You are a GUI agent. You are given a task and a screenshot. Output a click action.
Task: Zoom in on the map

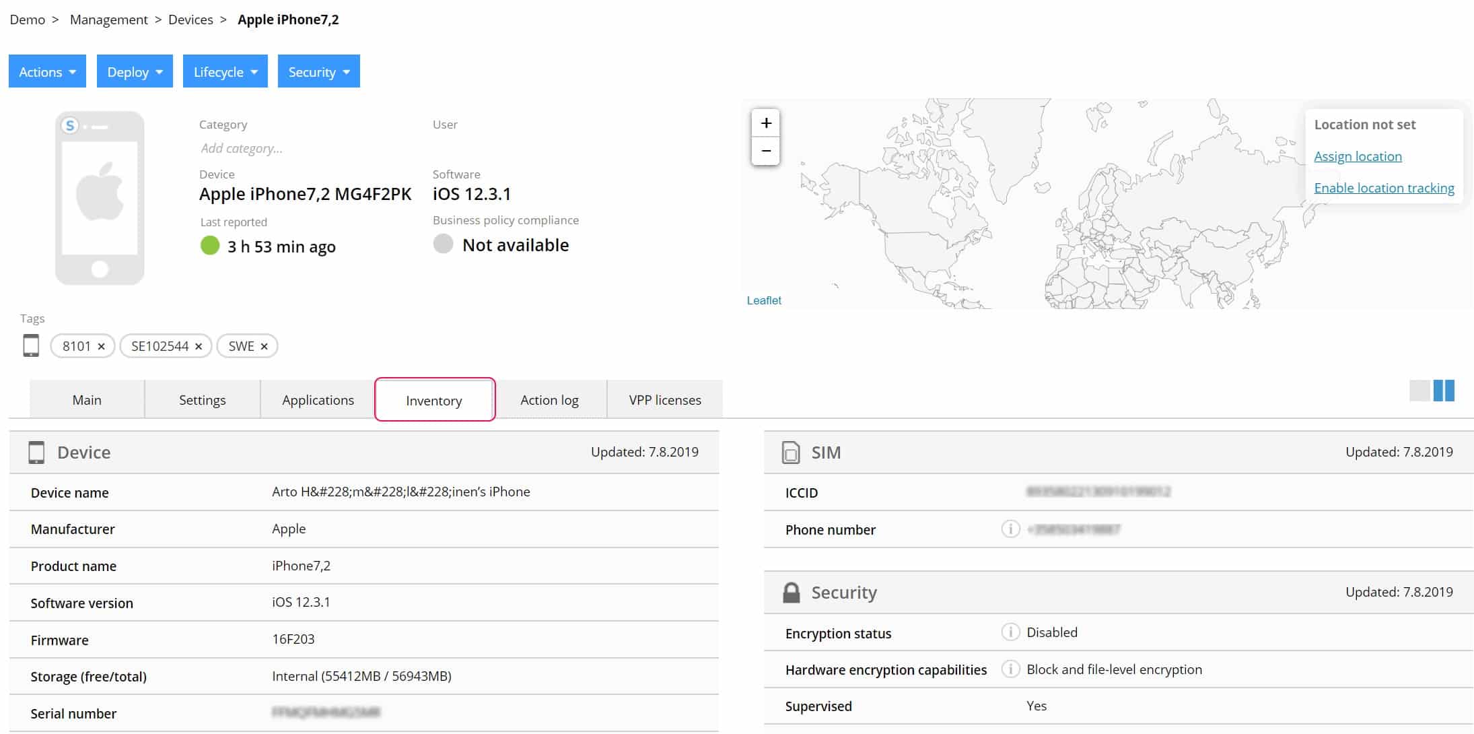(766, 123)
